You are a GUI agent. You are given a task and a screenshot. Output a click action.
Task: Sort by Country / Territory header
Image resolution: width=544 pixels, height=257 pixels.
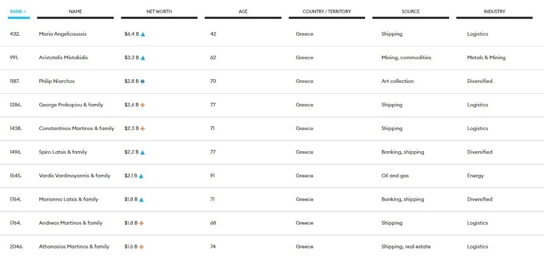327,11
